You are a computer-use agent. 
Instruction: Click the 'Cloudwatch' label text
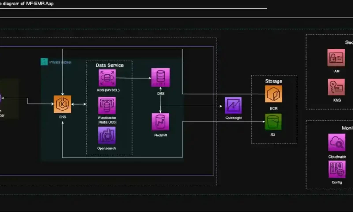(337, 157)
